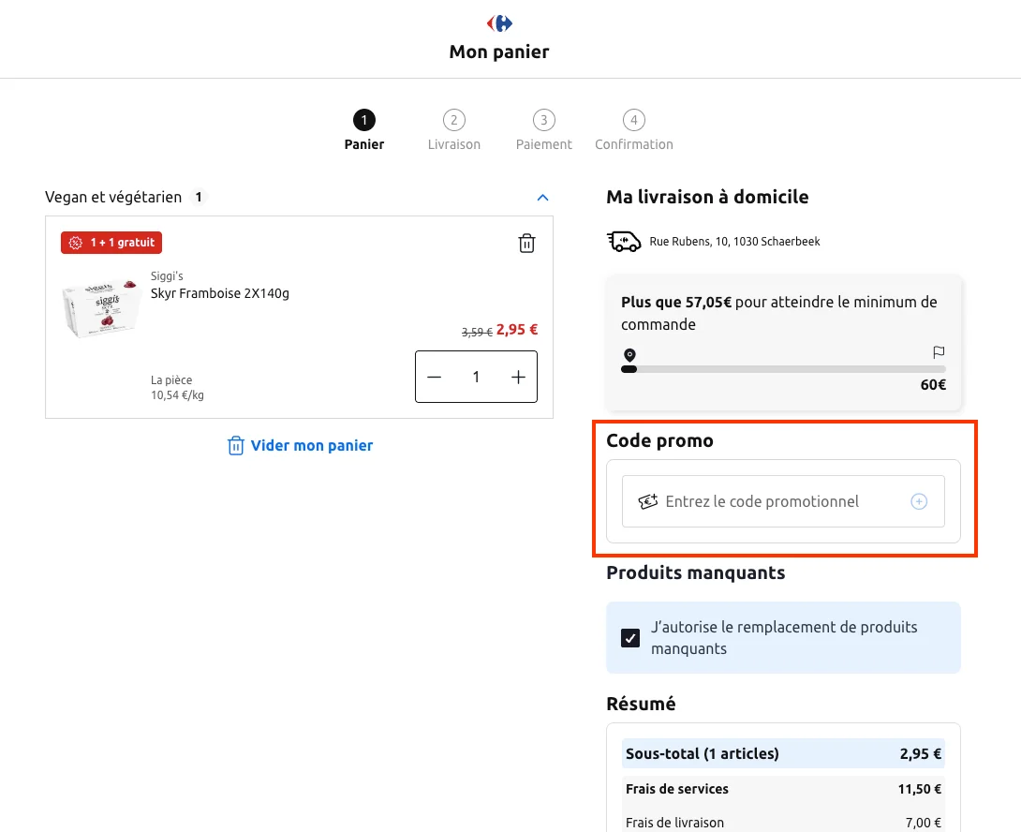Click the flag icon on progress bar
This screenshot has width=1021, height=832.
939,352
